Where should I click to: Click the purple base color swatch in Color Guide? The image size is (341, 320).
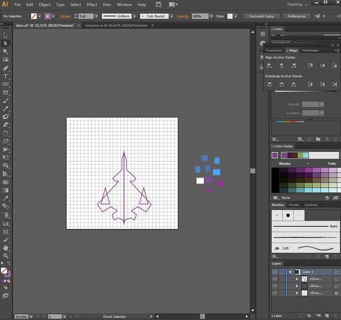[x=275, y=155]
